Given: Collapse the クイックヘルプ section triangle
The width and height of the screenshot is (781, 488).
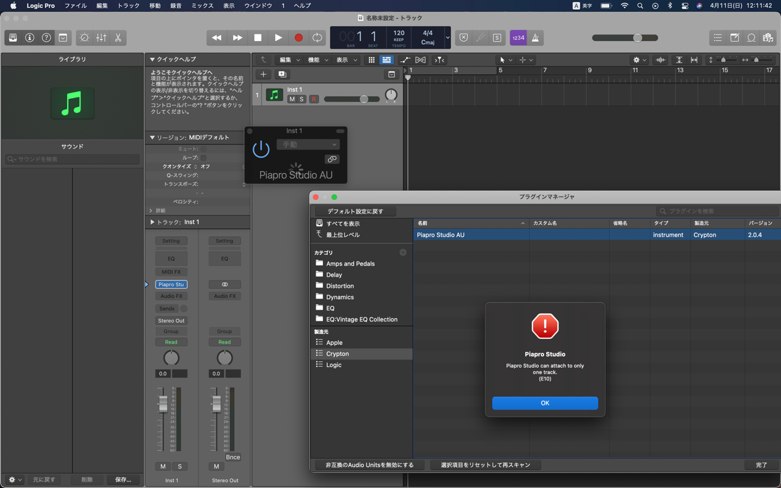Looking at the screenshot, I should coord(152,59).
